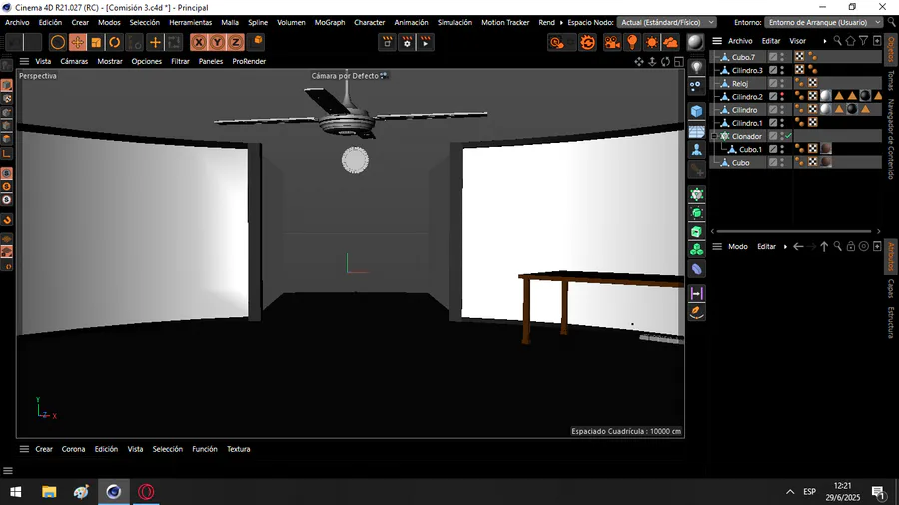Move the viewport camera with pan icon
Image resolution: width=899 pixels, height=505 pixels.
[x=639, y=61]
